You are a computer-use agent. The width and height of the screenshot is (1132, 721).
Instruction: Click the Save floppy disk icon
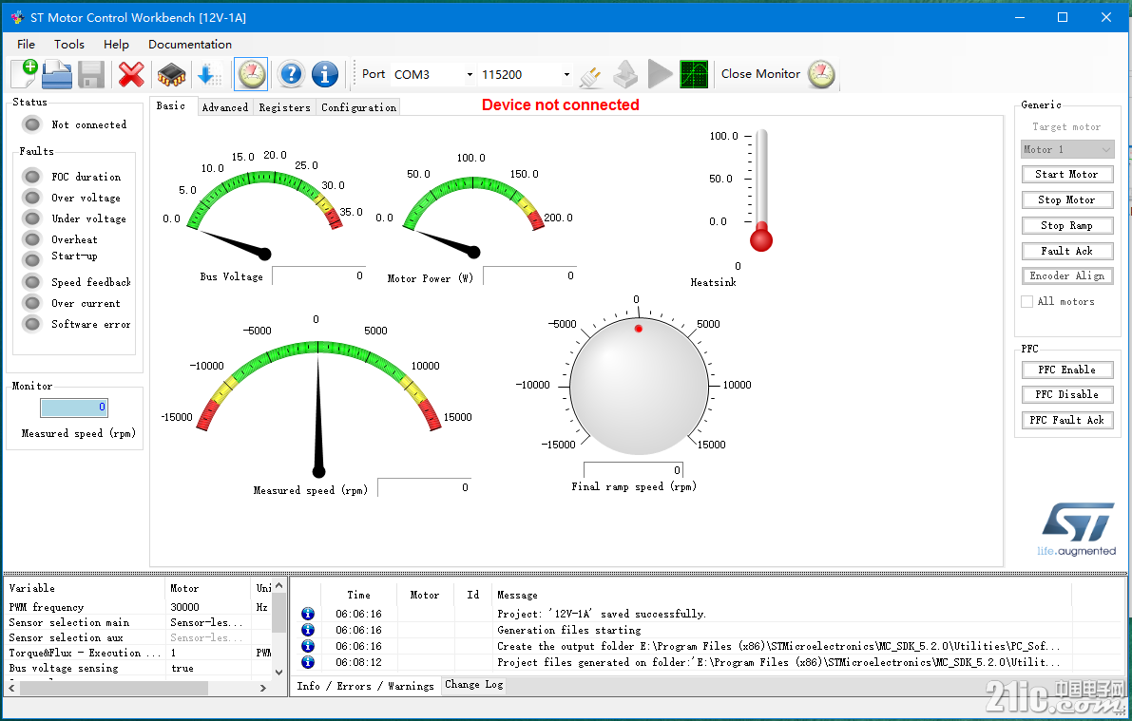91,74
